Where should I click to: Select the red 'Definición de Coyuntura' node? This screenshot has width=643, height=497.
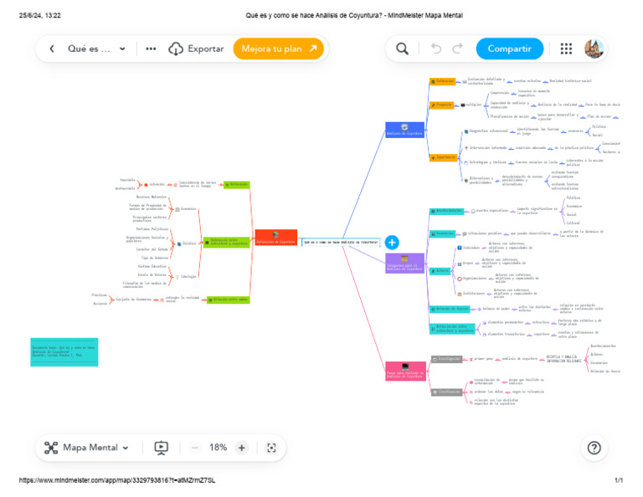coord(276,238)
